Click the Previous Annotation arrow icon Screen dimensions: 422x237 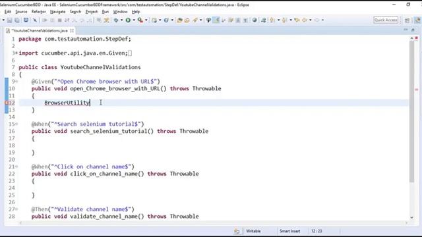click(284, 20)
